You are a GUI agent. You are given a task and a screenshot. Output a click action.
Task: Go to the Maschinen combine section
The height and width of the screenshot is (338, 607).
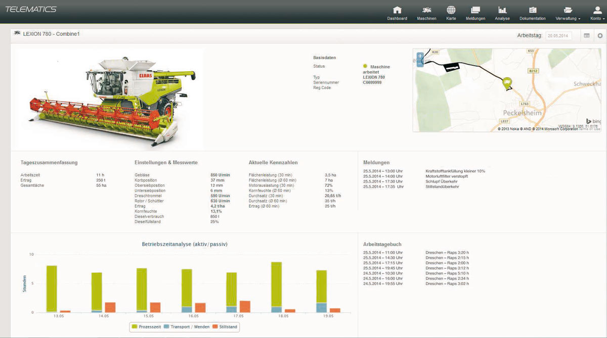[426, 13]
